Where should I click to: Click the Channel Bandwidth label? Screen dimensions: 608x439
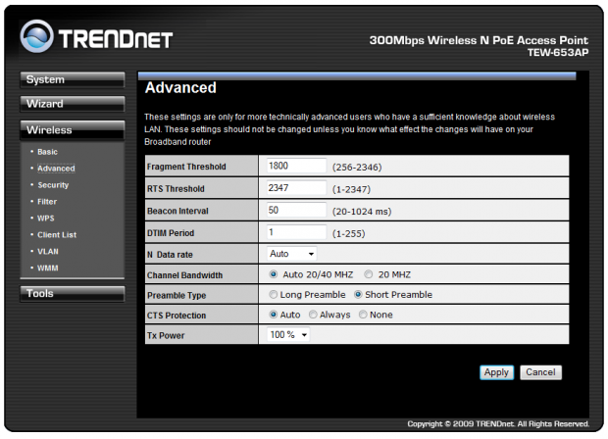coord(184,275)
